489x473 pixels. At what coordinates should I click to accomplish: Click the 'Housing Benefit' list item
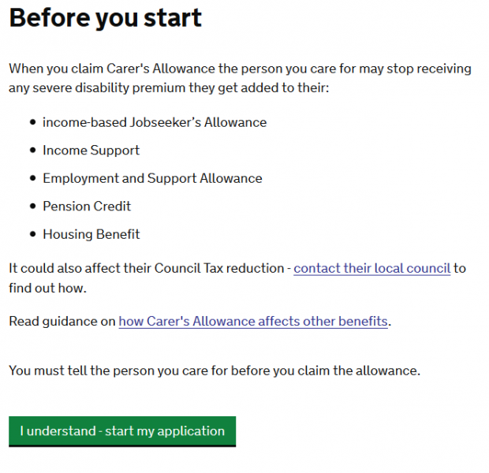(x=91, y=234)
